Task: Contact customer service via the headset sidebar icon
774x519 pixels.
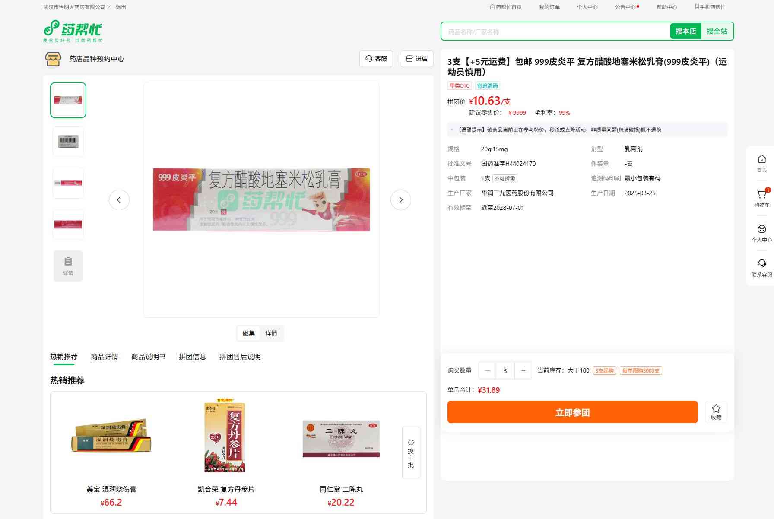Action: coord(761,268)
